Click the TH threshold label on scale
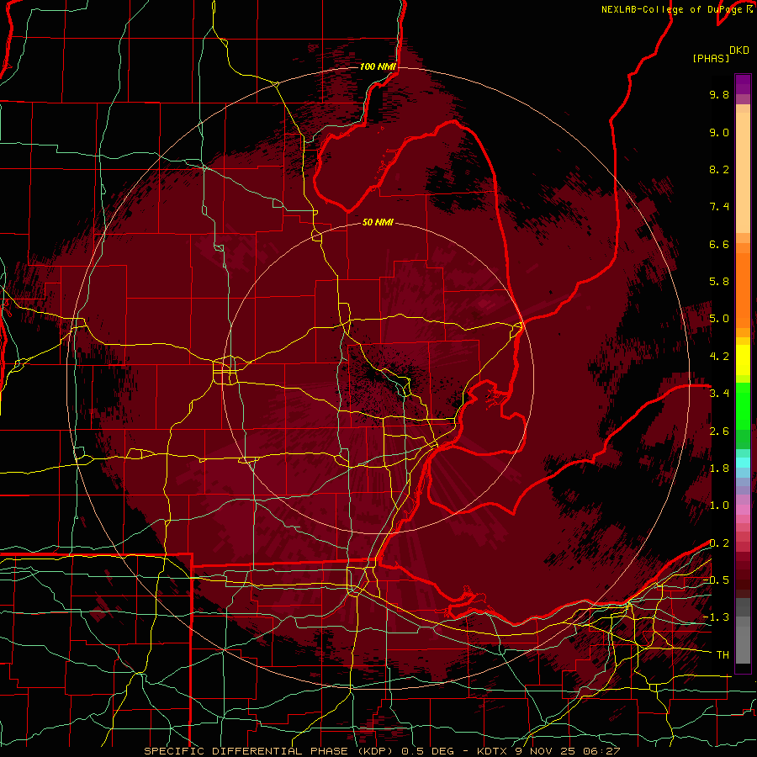Image resolution: width=757 pixels, height=757 pixels. point(723,655)
